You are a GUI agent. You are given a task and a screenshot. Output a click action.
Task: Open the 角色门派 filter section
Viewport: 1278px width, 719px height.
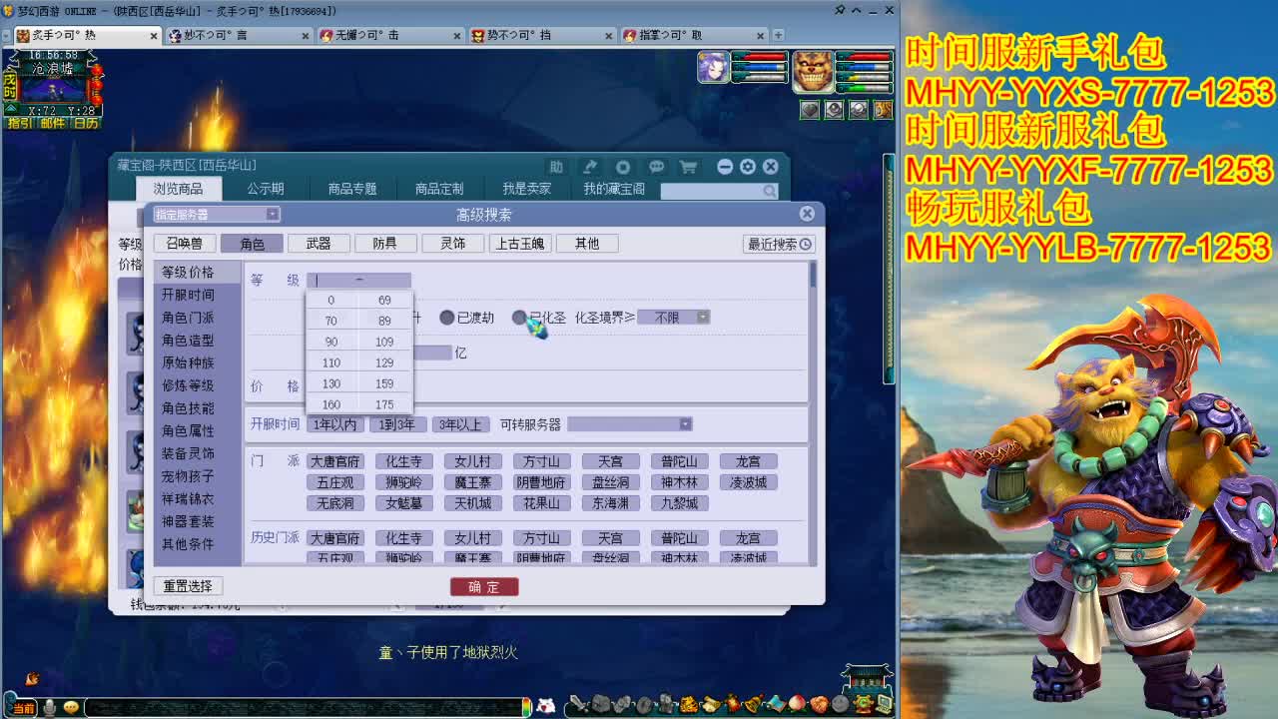188,318
